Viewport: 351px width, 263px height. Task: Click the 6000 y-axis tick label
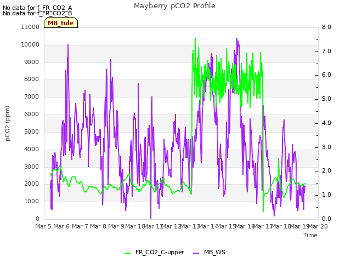pyautogui.click(x=32, y=114)
